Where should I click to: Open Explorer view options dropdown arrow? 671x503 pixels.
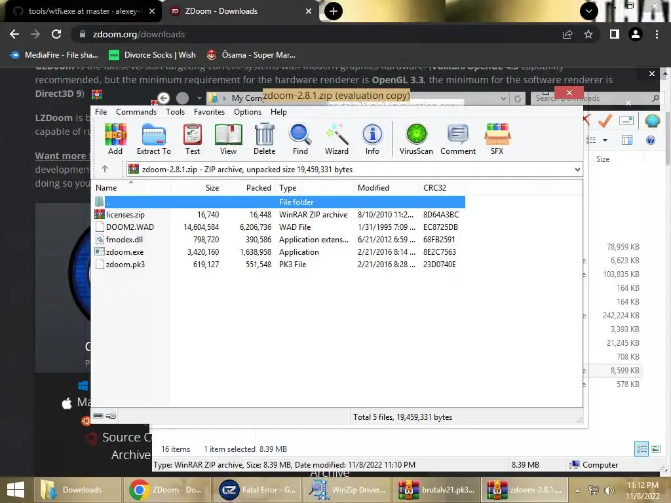605,140
